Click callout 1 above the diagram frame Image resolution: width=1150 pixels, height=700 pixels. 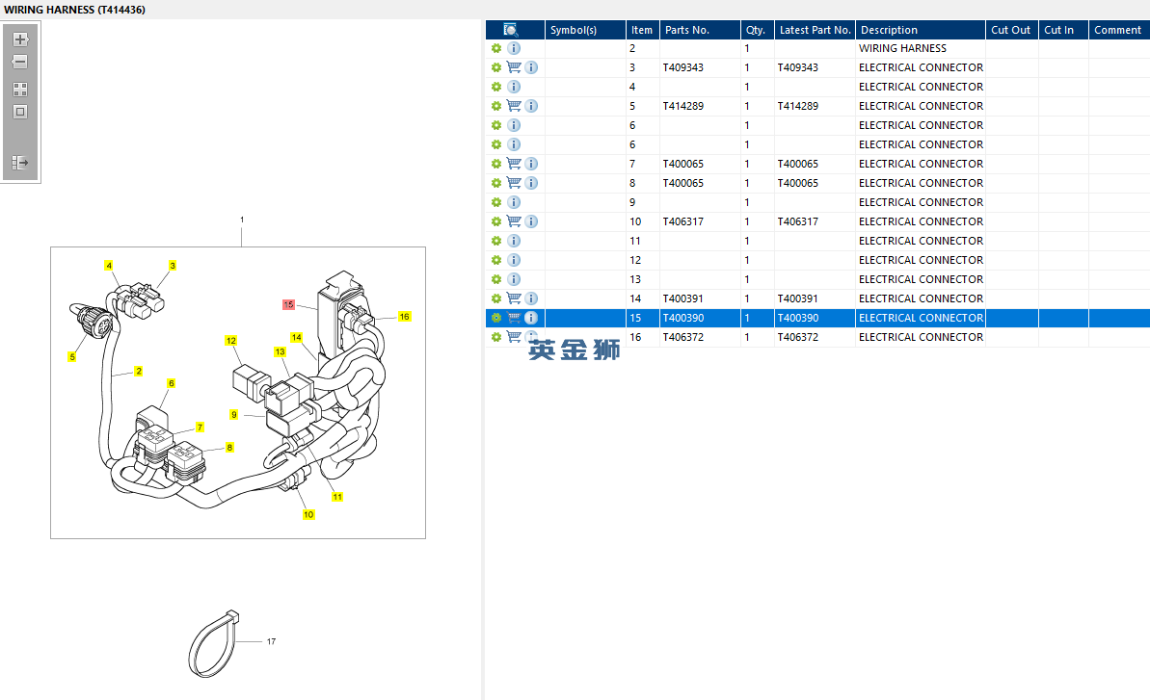point(242,220)
